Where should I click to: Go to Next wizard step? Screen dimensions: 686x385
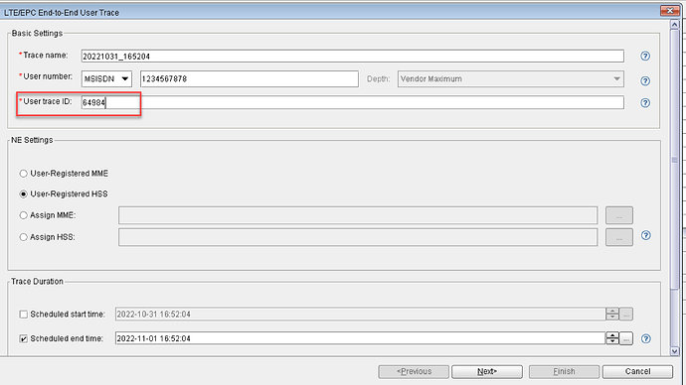pyautogui.click(x=487, y=371)
